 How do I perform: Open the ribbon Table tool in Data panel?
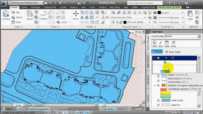click(x=16, y=22)
